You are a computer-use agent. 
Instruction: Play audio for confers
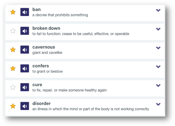point(25,68)
